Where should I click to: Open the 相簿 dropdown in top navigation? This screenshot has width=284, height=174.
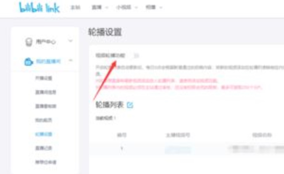pos(154,8)
